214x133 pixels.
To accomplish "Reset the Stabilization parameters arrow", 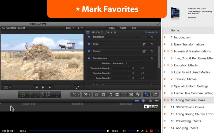I will 152,58.
